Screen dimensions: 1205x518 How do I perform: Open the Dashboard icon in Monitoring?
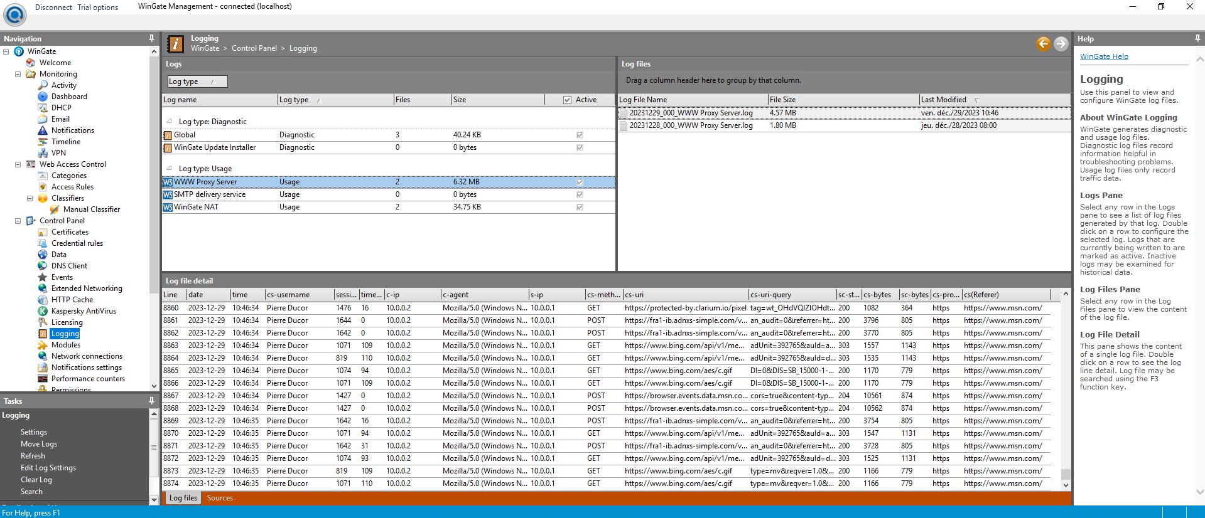[43, 97]
